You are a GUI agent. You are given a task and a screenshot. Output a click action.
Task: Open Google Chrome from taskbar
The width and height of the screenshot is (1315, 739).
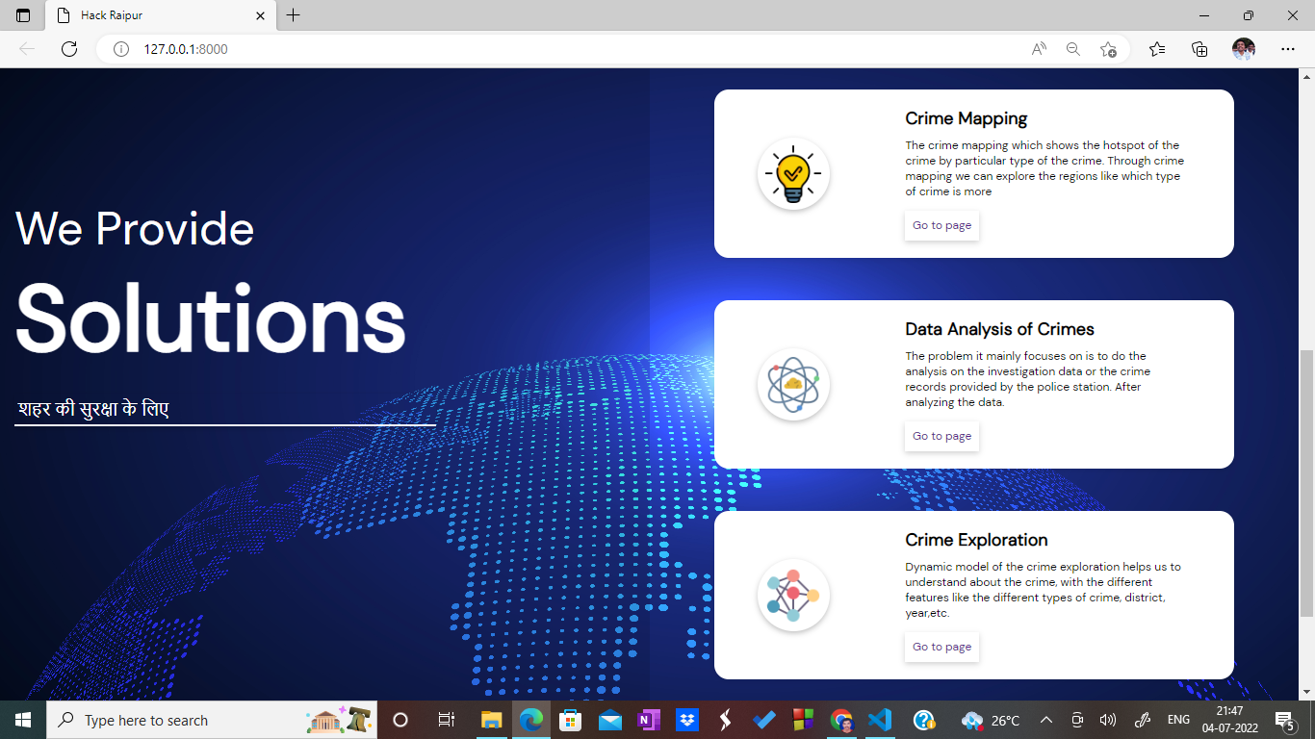pos(841,720)
